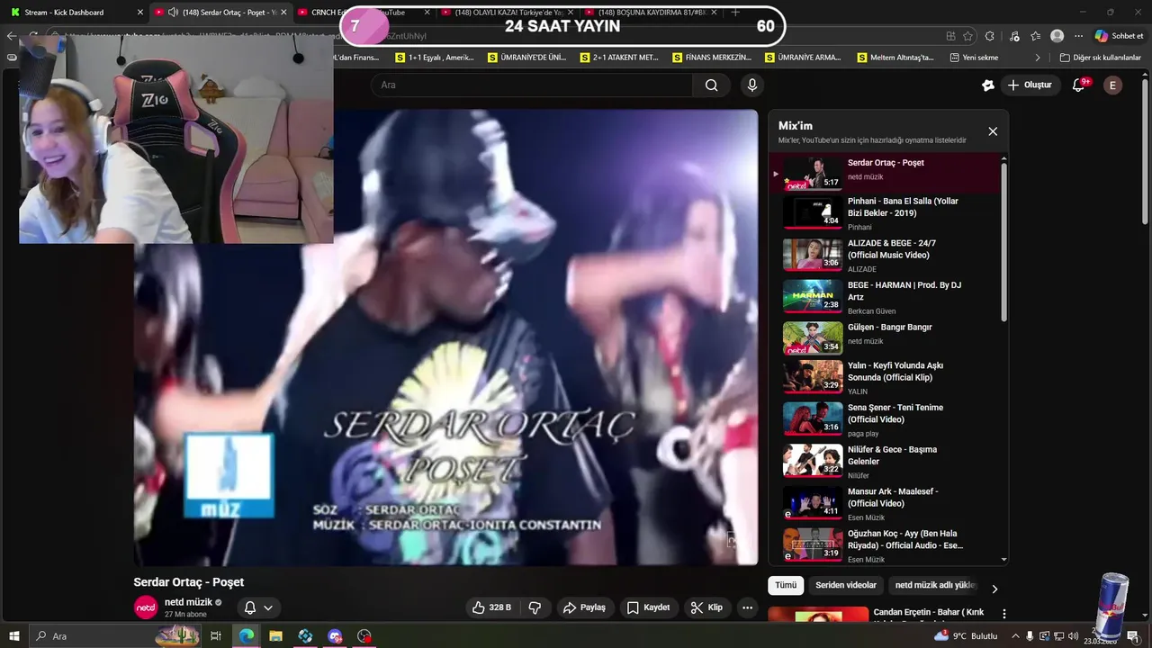Focus the YouTube Ara search field
This screenshot has height=648, width=1152.
(x=531, y=85)
